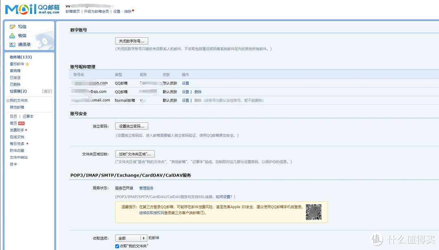The width and height of the screenshot is (439, 250).
Task: Open the 如何设置 help link
Action: click(224, 197)
